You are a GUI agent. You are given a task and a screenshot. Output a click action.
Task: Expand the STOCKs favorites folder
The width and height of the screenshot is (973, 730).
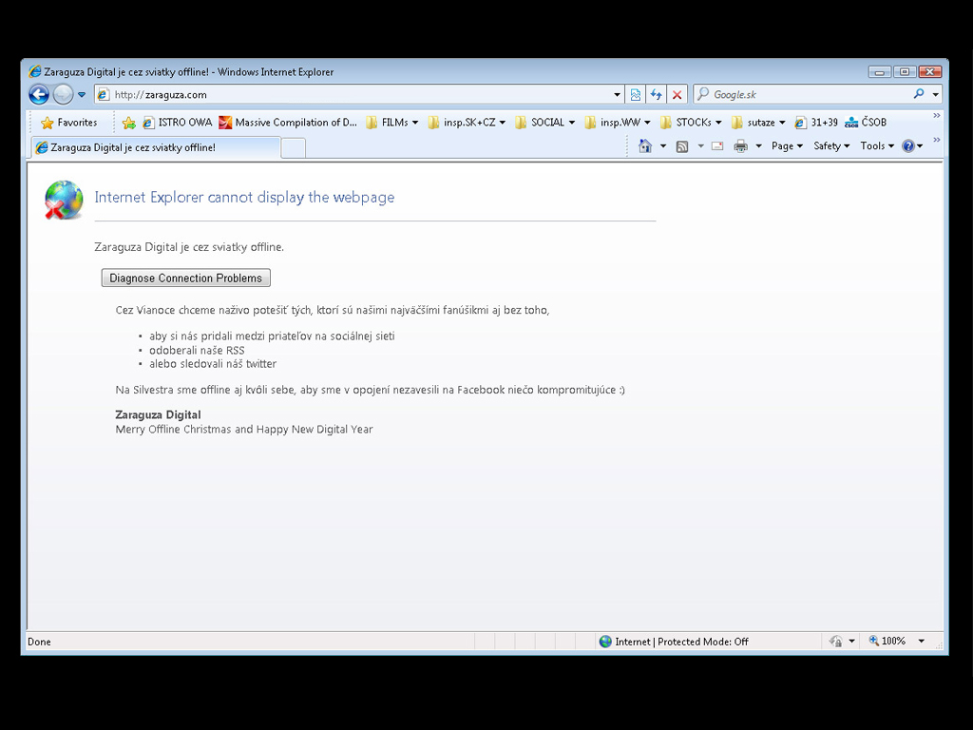click(x=691, y=123)
